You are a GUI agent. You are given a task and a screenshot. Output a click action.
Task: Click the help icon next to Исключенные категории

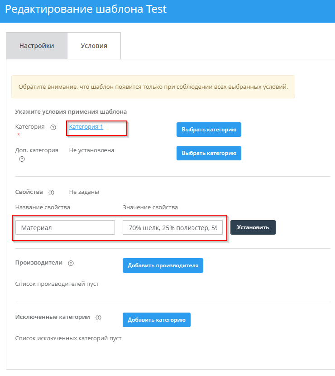[x=99, y=318]
